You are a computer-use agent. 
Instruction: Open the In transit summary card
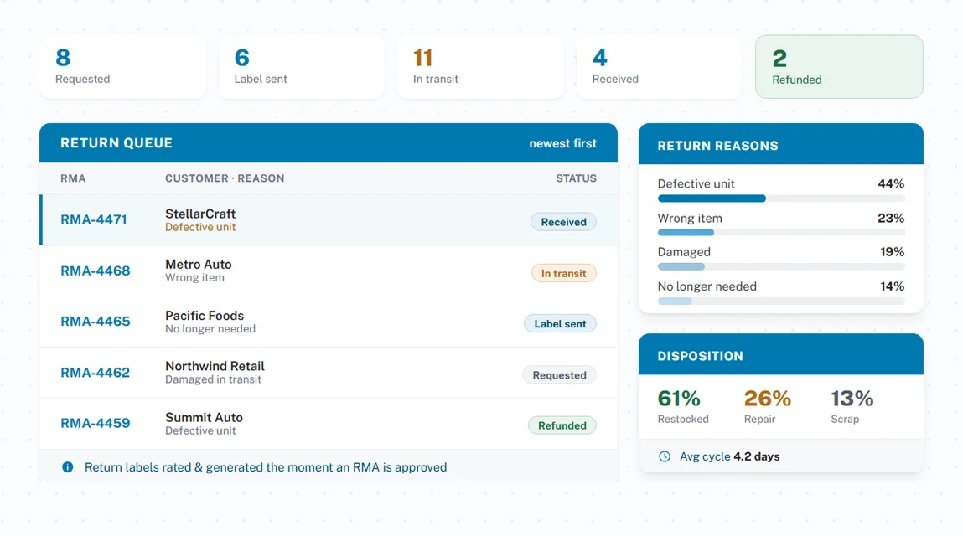pyautogui.click(x=480, y=67)
